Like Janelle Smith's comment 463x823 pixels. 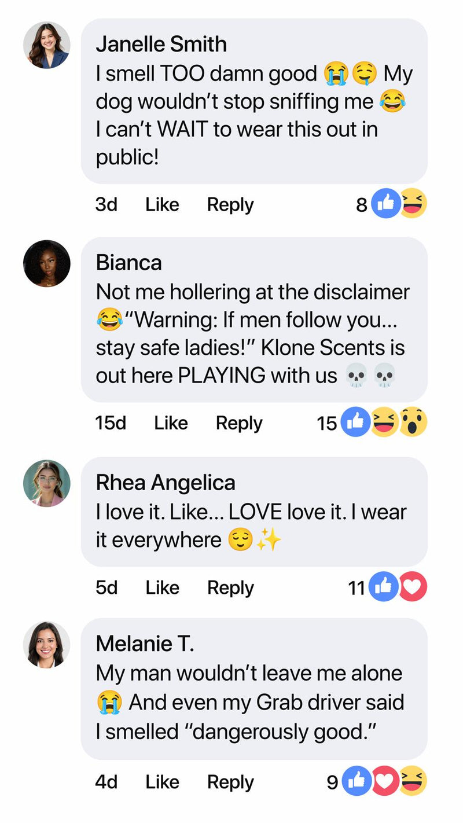click(x=162, y=204)
